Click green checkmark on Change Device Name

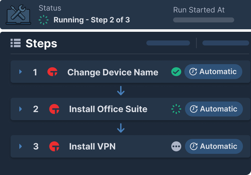(176, 72)
